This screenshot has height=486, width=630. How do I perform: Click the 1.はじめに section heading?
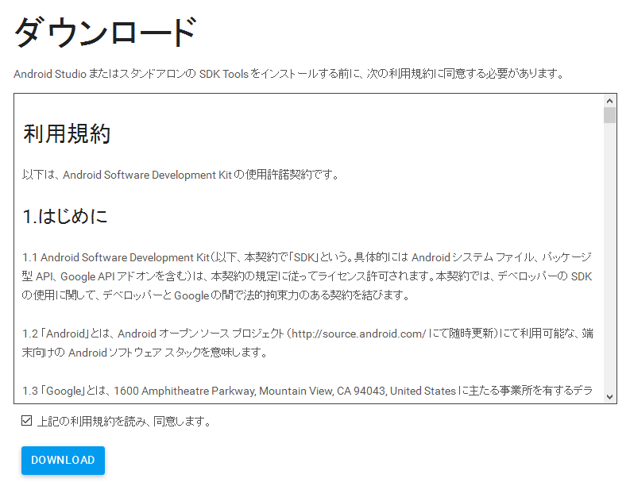[x=65, y=216]
